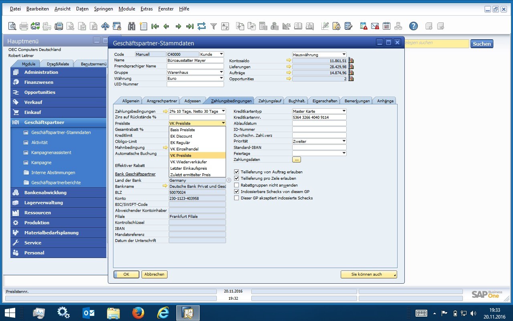
Task: Select VK Einzelhandel from the price list
Action: click(184, 149)
